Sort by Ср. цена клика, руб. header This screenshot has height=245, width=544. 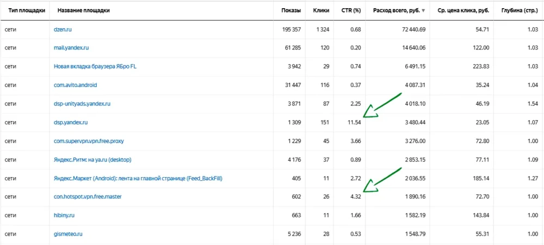(463, 10)
